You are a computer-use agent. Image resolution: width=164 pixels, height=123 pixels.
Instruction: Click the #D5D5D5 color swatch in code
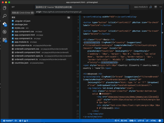(x=100, y=94)
